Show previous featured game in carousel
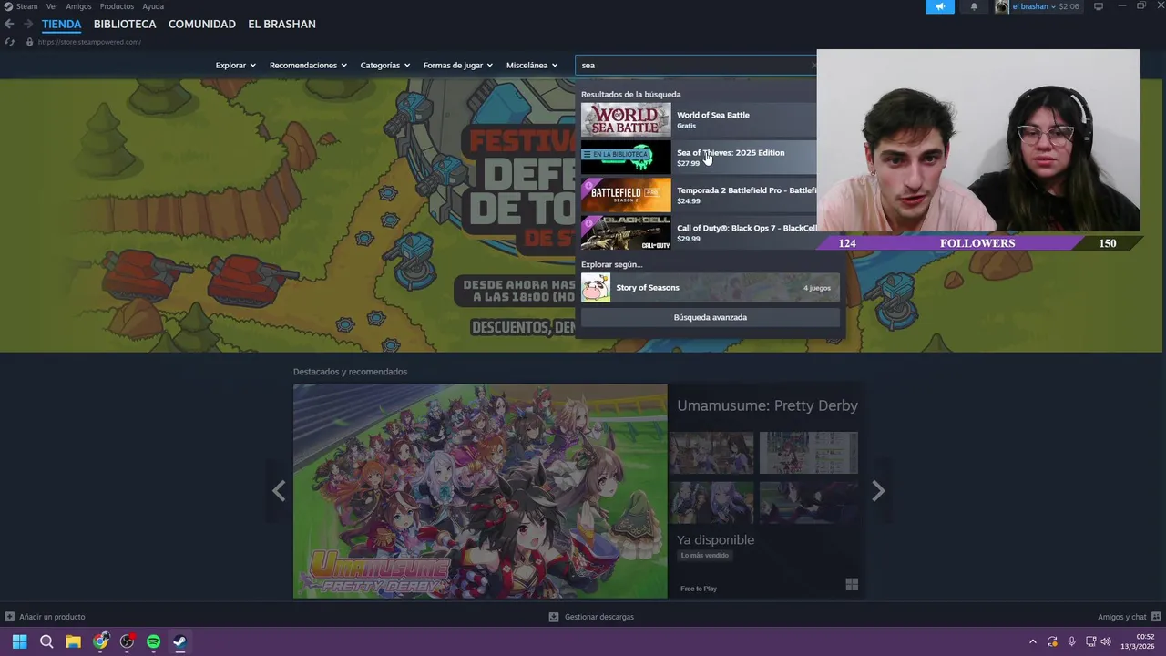Screen dimensions: 1166x656 pos(279,491)
